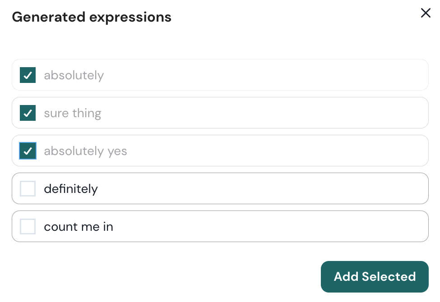Screen dimensions: 440x302
Task: Select the "absolutely yes" text label
Action: point(85,151)
